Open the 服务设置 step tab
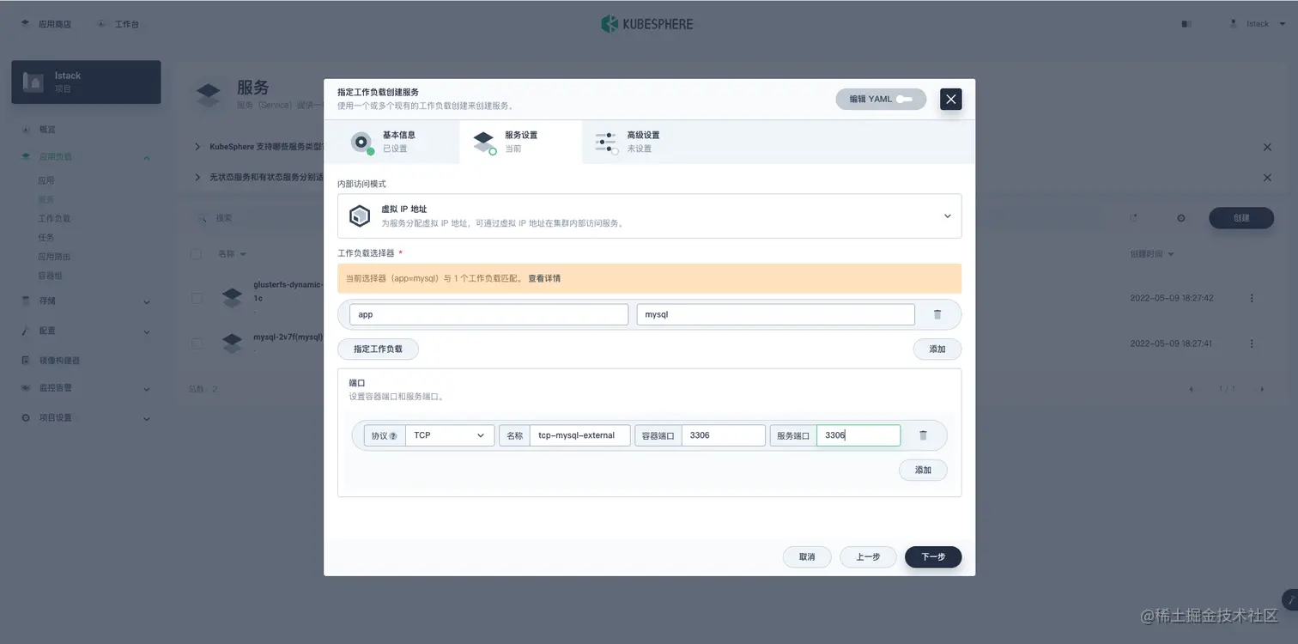This screenshot has width=1298, height=644. [520, 142]
